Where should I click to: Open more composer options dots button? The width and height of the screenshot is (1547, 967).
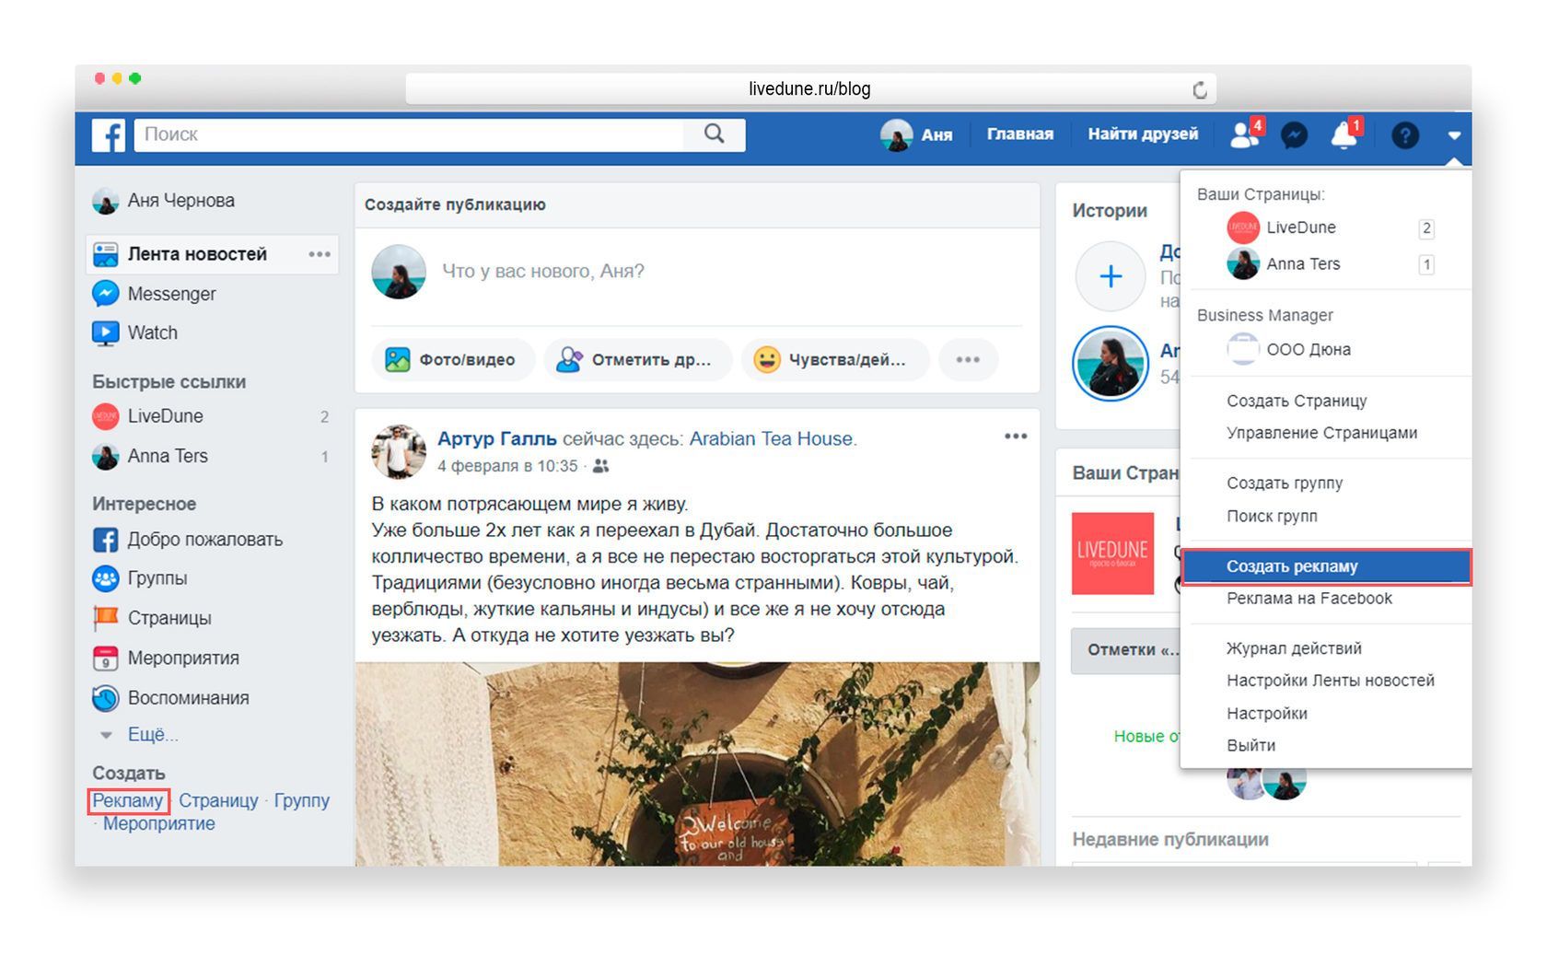coord(968,360)
